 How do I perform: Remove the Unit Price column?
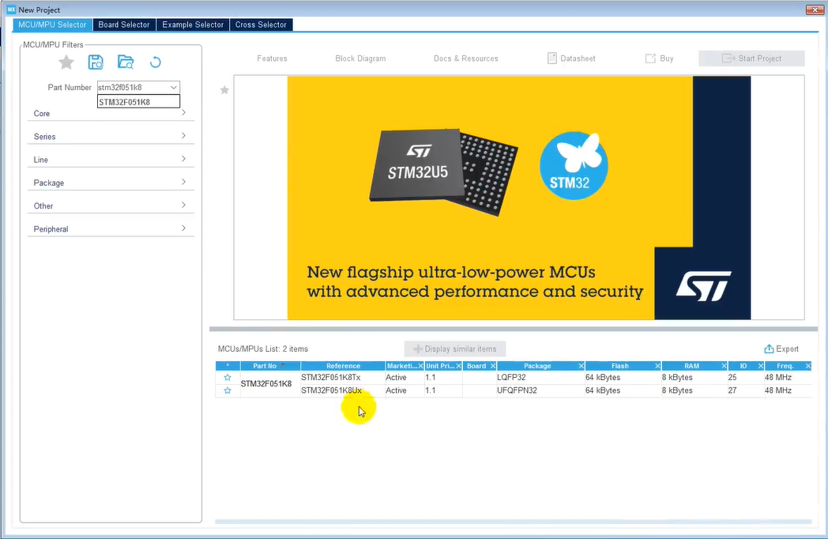[458, 366]
